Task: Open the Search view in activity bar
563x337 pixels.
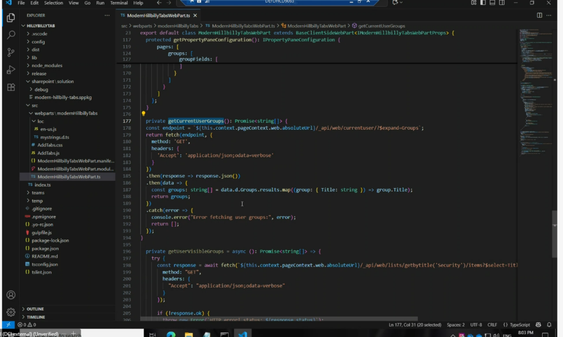Action: click(x=11, y=35)
